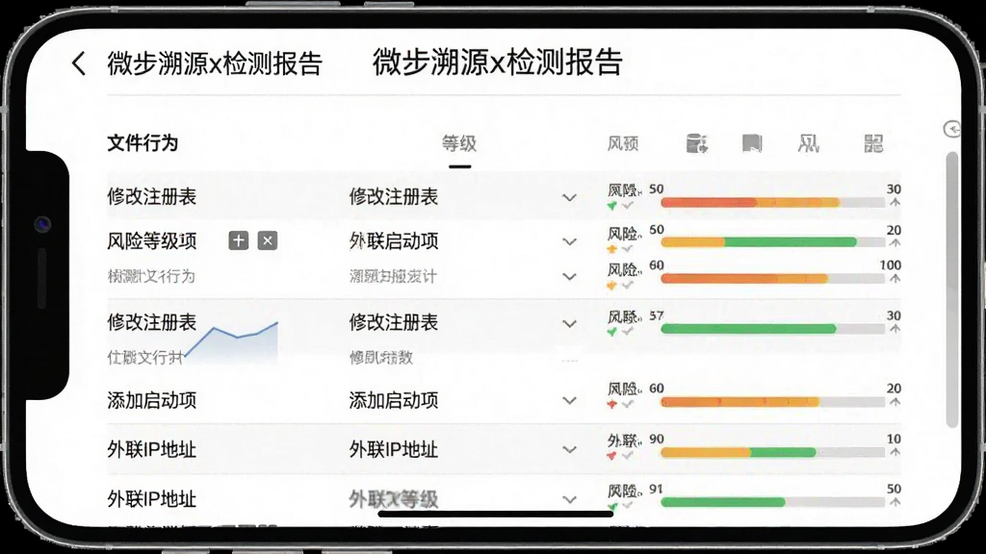Tap the up arrow under value 50 at right
986x554 pixels.
(x=895, y=502)
